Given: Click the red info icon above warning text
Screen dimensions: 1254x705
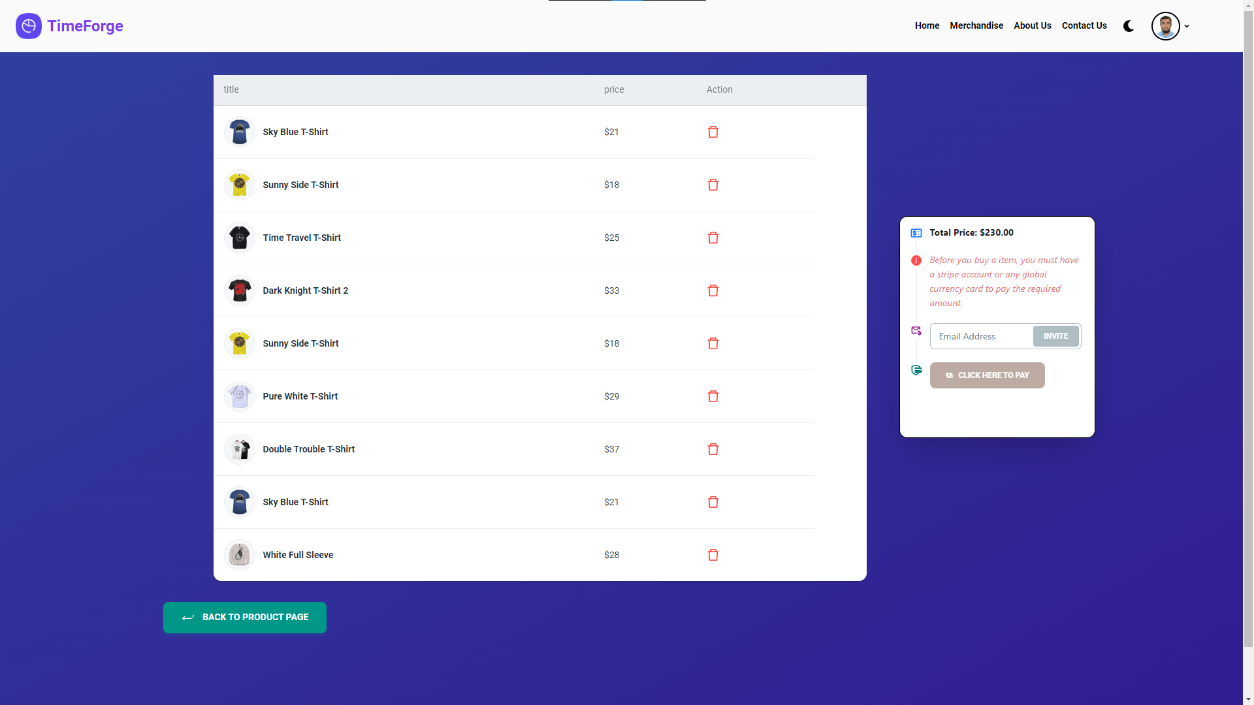Looking at the screenshot, I should [x=916, y=260].
